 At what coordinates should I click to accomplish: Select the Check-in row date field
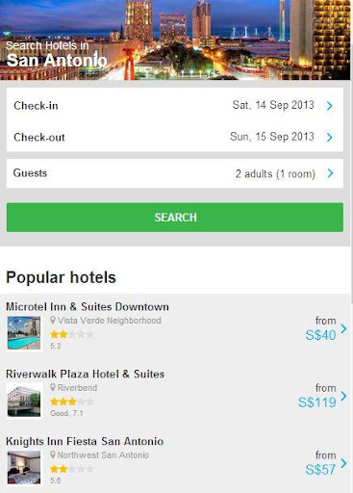(x=175, y=105)
